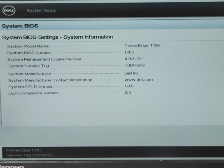Select the System Manufacturer label
Image resolution: width=224 pixels, height=168 pixels.
pyautogui.click(x=29, y=74)
